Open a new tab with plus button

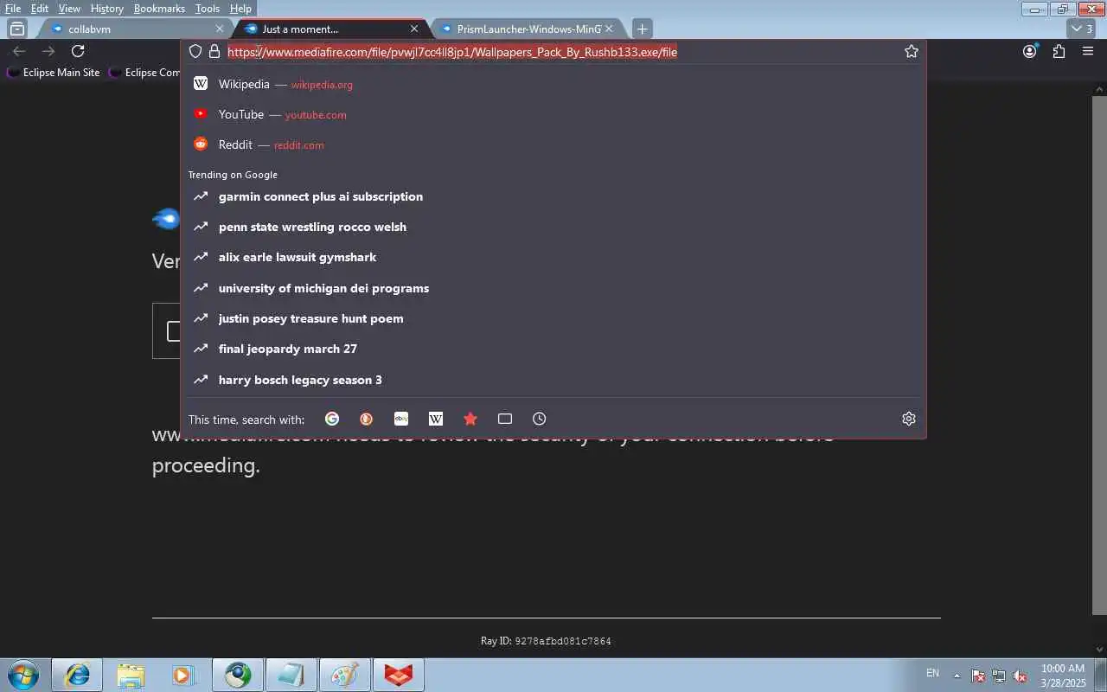(642, 29)
